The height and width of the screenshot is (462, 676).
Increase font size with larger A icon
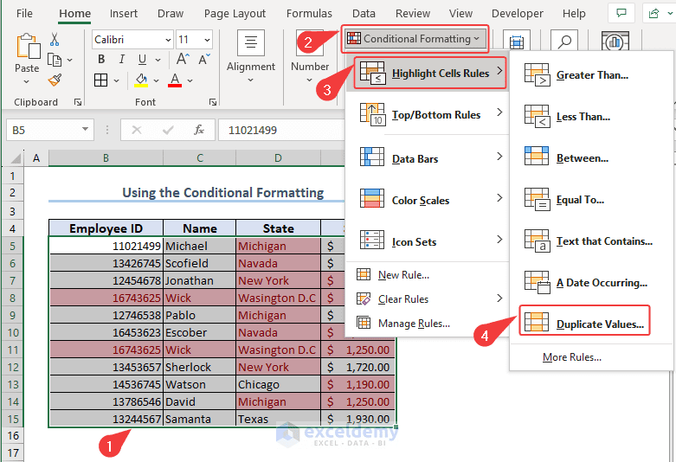click(183, 59)
